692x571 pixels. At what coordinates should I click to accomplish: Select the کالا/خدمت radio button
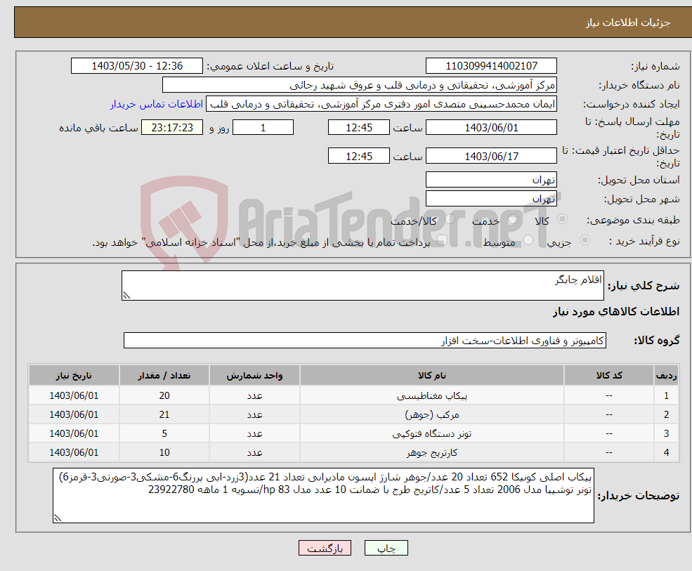pyautogui.click(x=450, y=219)
